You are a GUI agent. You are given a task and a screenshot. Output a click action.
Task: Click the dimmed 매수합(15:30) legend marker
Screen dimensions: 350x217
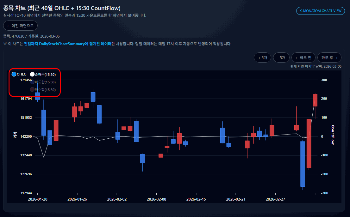(x=32, y=90)
